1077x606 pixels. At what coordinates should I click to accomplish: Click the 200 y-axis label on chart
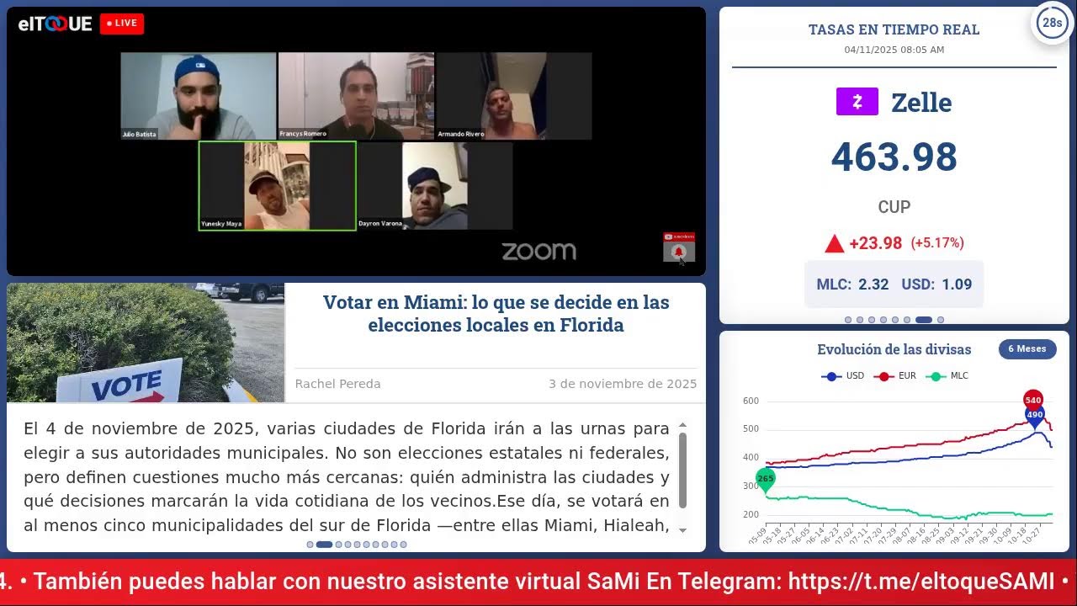[751, 514]
